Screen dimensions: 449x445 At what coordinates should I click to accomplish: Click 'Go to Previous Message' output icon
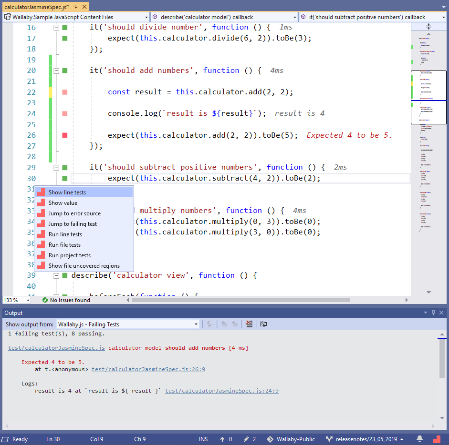pyautogui.click(x=224, y=324)
